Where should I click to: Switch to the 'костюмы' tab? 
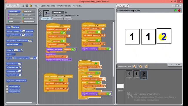[58, 19]
